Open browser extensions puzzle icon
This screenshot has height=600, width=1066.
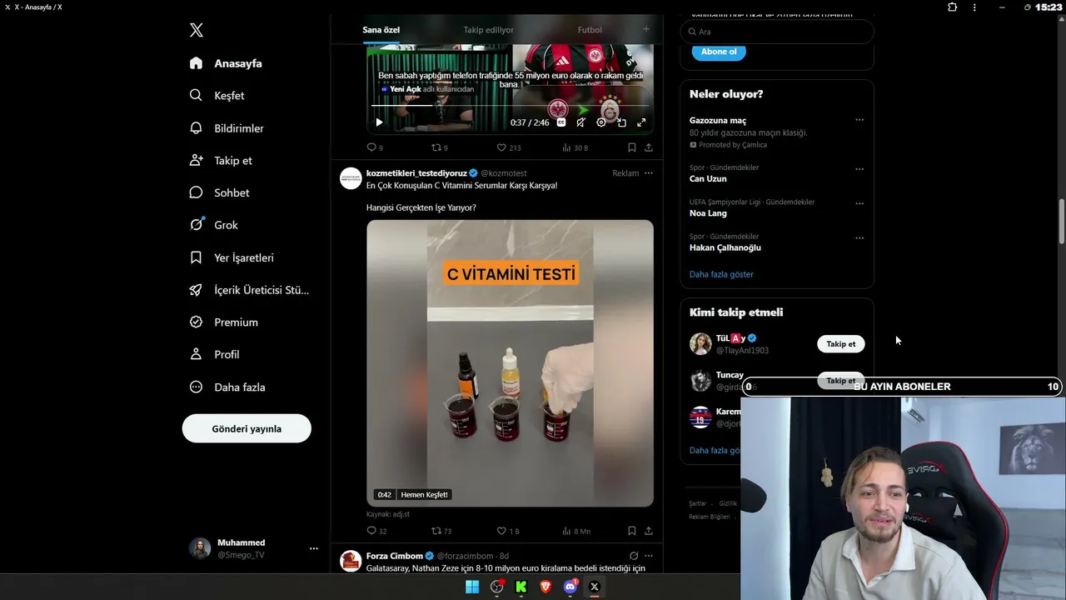click(953, 7)
